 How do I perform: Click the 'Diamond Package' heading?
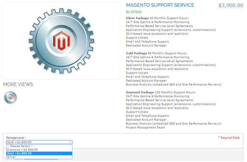(140, 92)
